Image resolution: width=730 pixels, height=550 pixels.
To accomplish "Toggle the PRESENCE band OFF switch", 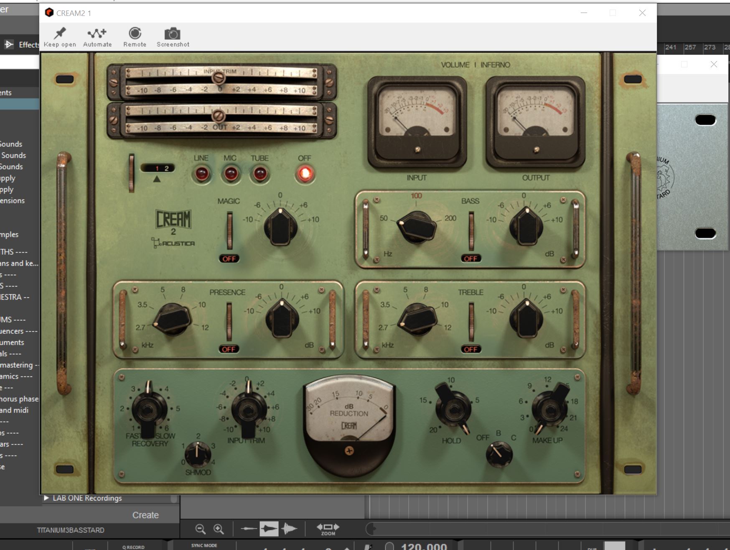I will 229,349.
